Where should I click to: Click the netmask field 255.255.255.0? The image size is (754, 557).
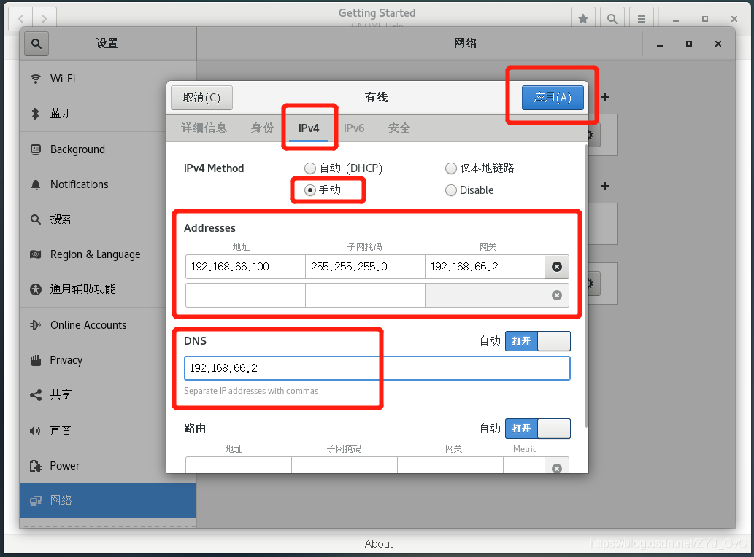pyautogui.click(x=365, y=267)
